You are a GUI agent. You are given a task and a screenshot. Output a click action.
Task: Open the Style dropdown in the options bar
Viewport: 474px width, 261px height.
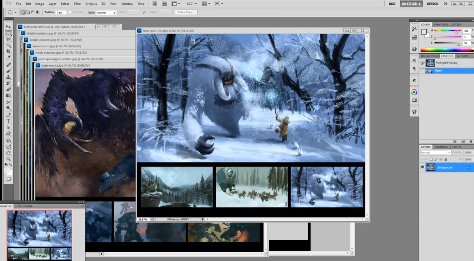114,12
